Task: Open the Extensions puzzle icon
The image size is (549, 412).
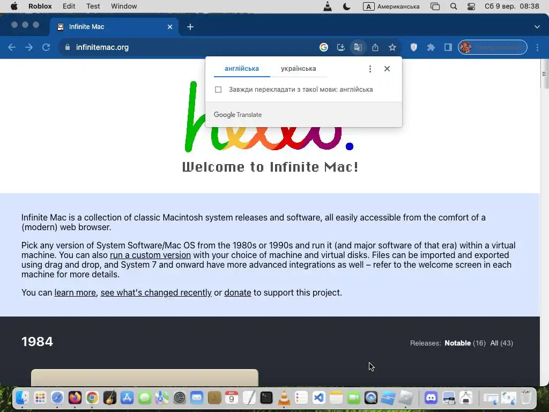Action: [431, 47]
